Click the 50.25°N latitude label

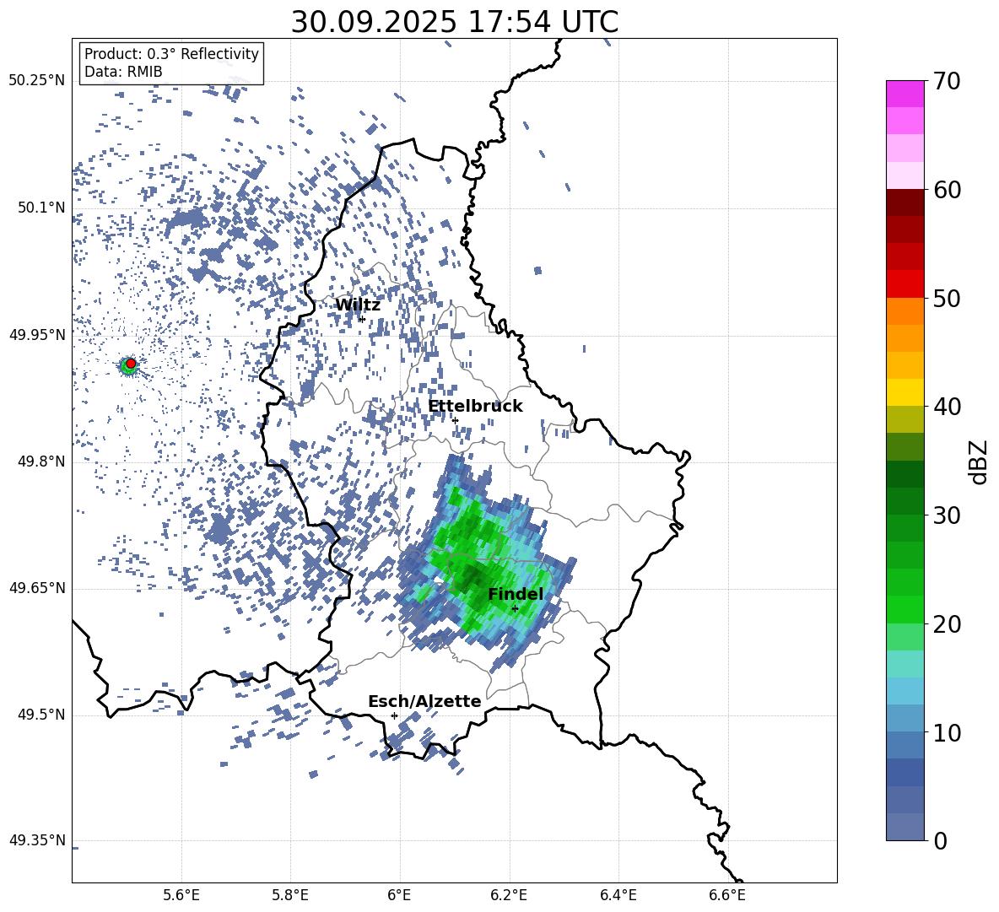coord(37,81)
